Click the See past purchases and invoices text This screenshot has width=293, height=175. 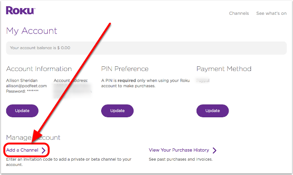[x=181, y=159]
